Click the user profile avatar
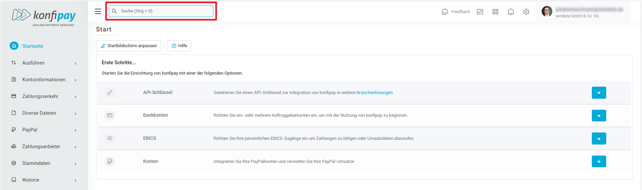 547,11
